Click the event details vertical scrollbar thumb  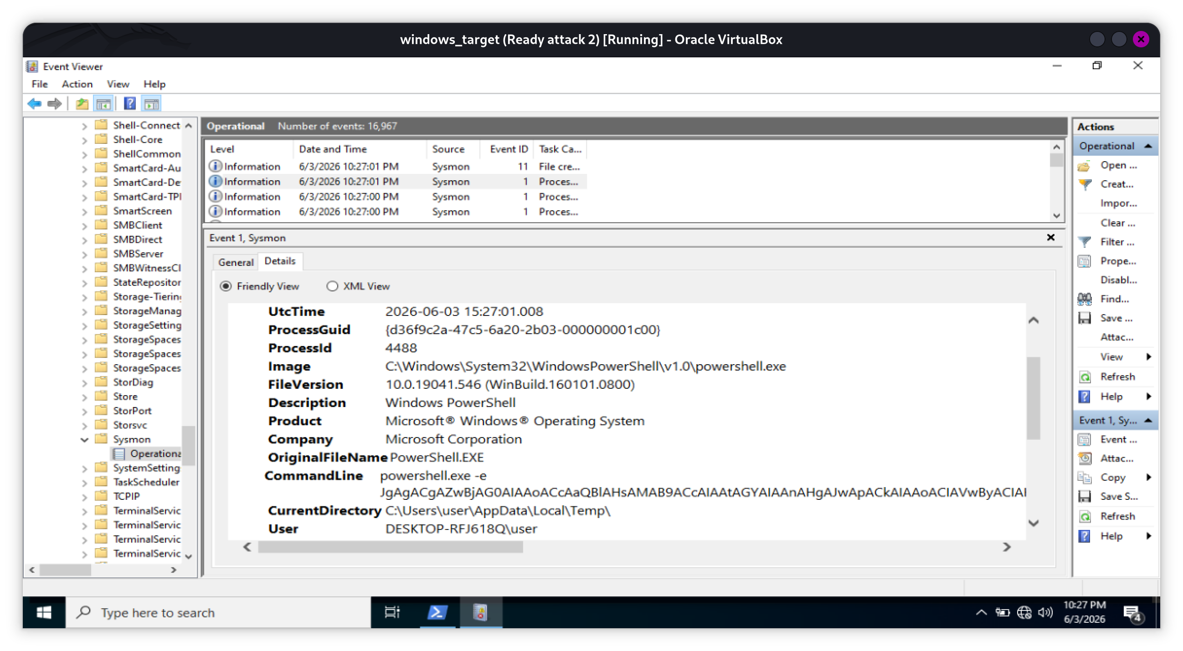tap(1033, 398)
